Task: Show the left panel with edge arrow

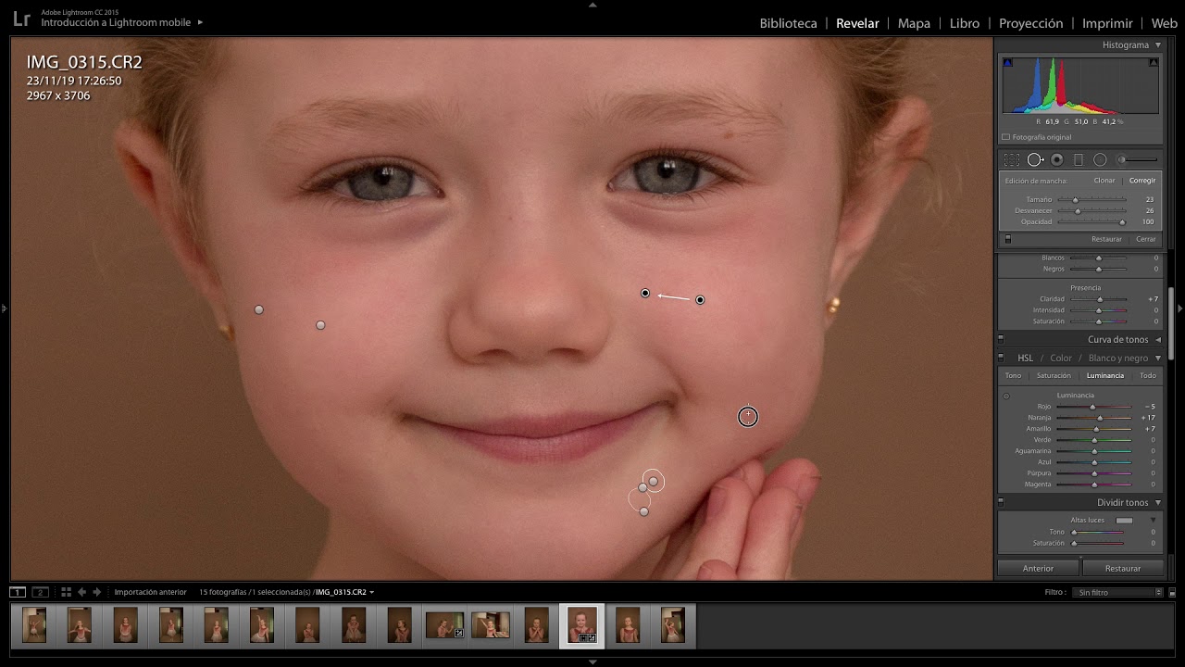Action: point(4,308)
